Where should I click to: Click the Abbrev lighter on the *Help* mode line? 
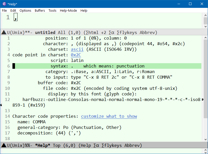tap(132, 145)
